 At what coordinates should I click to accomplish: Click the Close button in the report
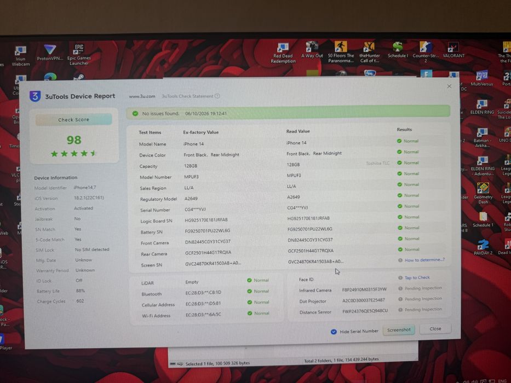(x=435, y=329)
